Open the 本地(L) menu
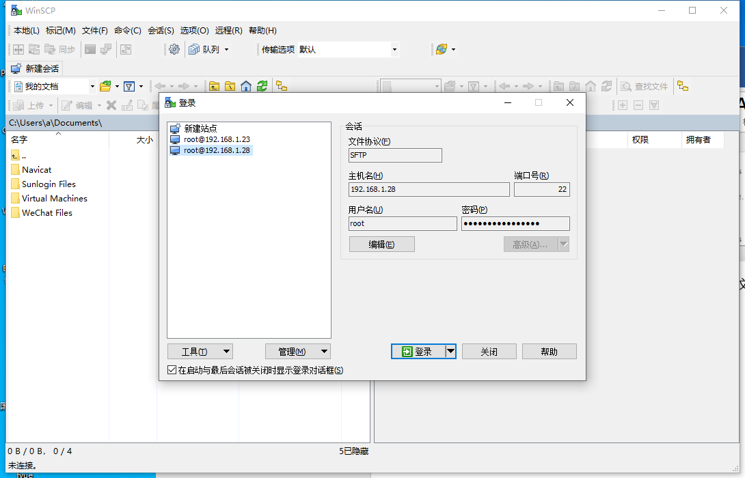This screenshot has width=745, height=478. click(x=26, y=30)
